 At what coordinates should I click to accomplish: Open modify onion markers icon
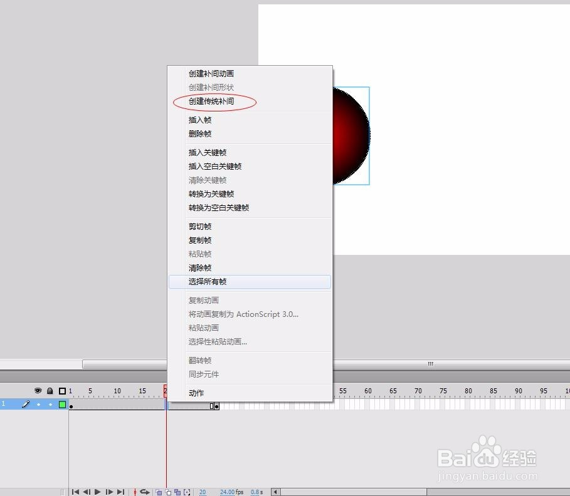187,492
